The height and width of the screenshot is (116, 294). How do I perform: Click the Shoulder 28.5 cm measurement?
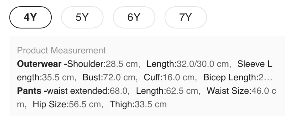103,64
